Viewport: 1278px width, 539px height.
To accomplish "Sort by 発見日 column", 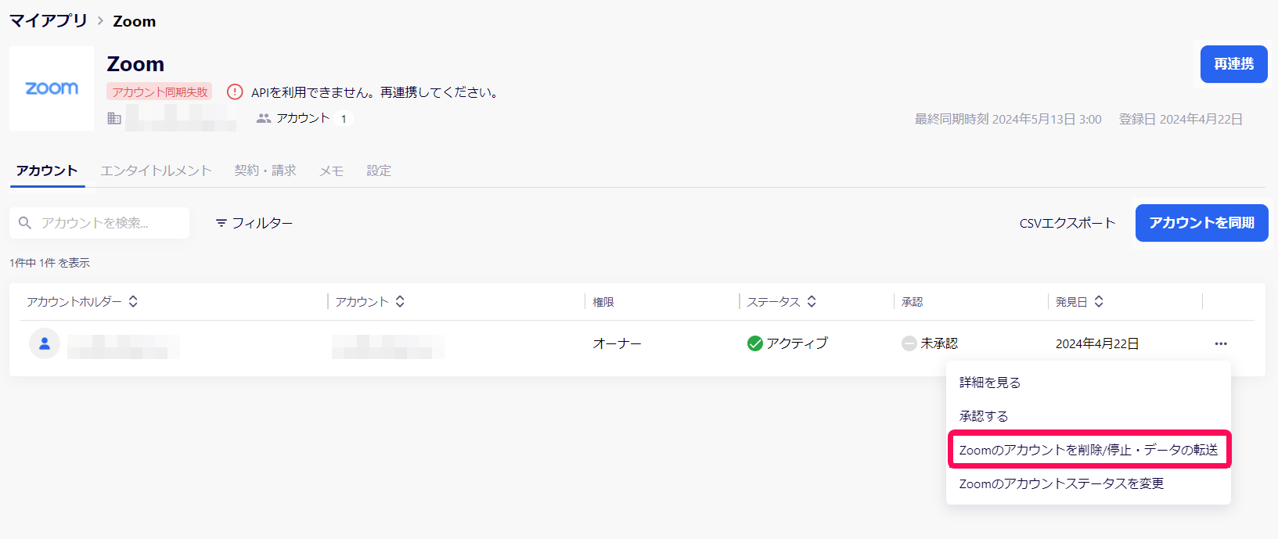I will click(x=1099, y=301).
